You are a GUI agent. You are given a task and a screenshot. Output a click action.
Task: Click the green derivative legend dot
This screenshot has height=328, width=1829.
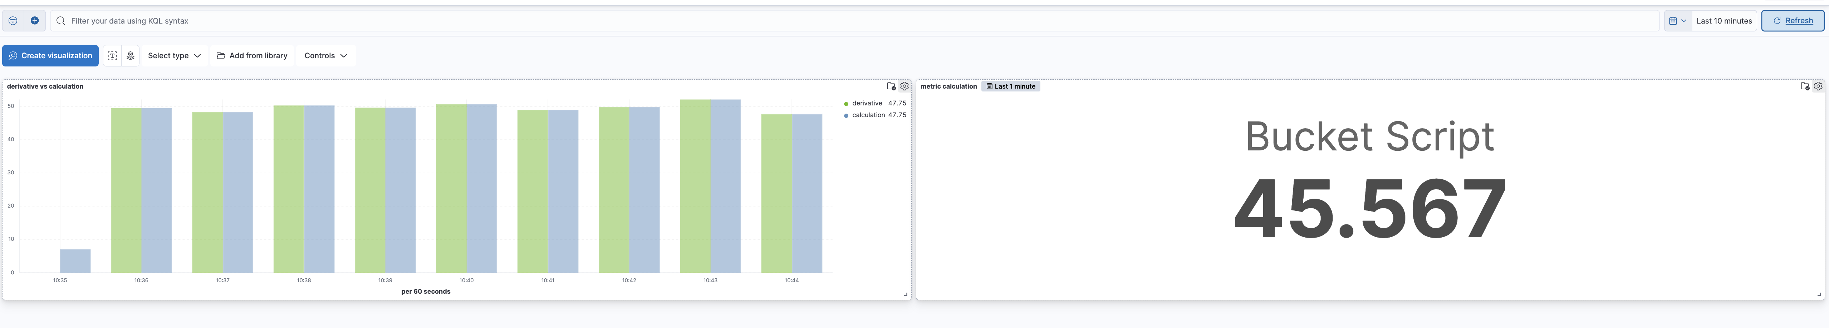846,104
